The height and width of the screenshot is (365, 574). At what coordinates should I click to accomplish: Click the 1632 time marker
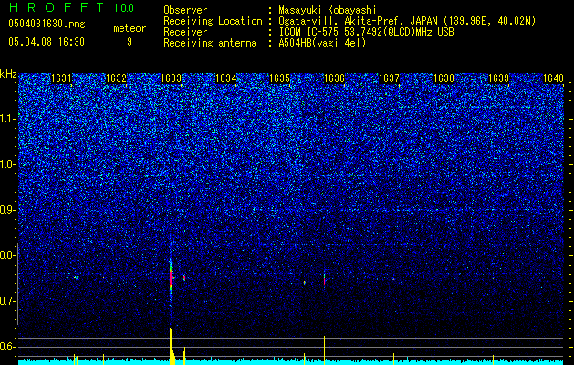[x=116, y=78]
